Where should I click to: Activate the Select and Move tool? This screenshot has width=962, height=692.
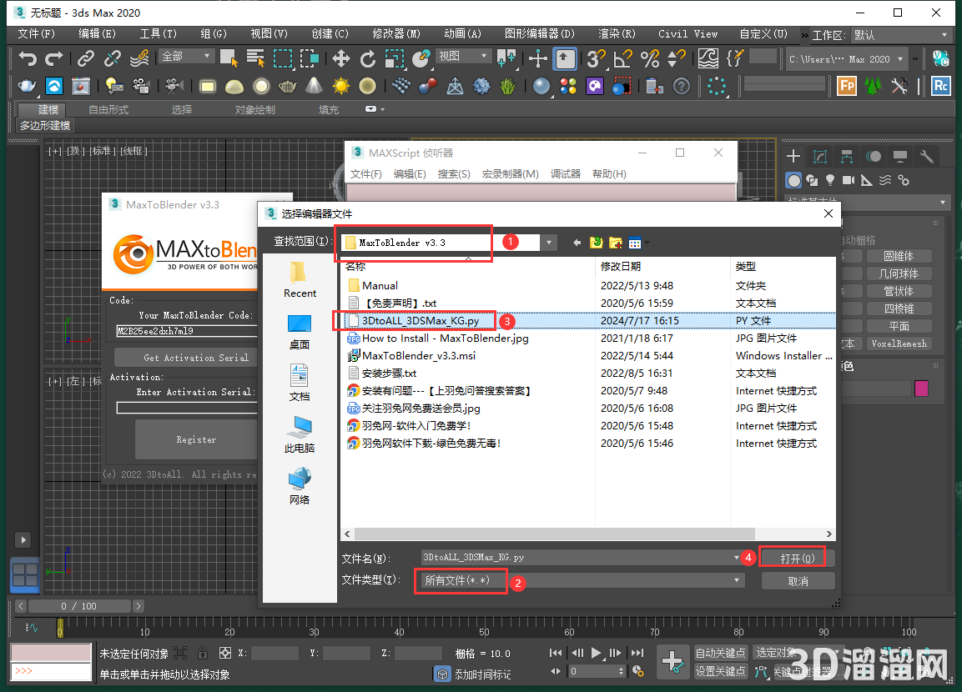click(340, 57)
